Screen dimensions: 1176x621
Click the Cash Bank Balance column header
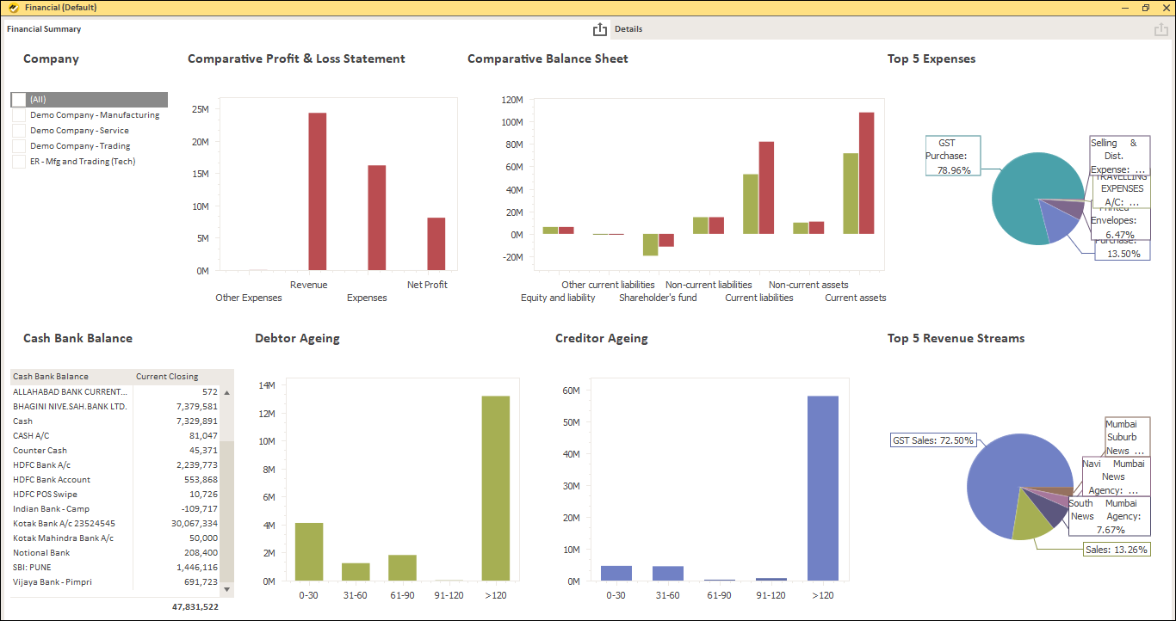point(51,377)
